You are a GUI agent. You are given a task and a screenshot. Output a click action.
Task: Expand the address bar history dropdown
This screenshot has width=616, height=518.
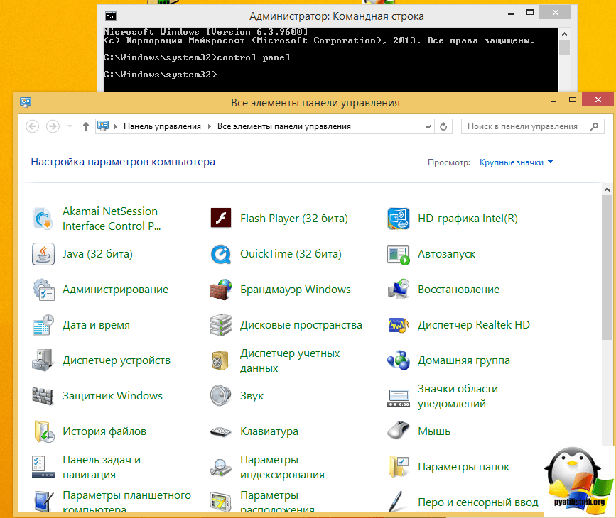[428, 126]
